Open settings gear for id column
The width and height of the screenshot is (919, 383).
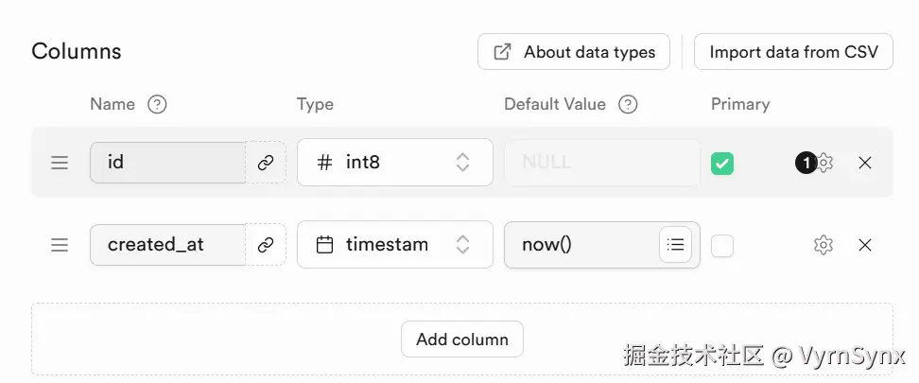pyautogui.click(x=824, y=163)
